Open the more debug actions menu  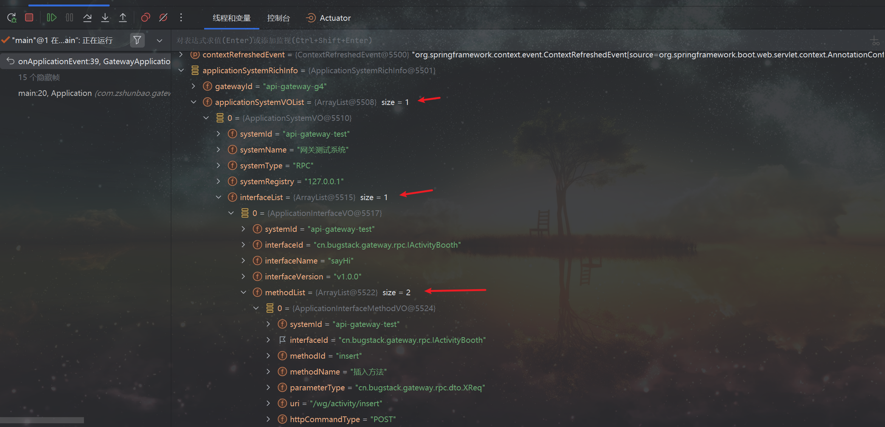click(x=181, y=18)
